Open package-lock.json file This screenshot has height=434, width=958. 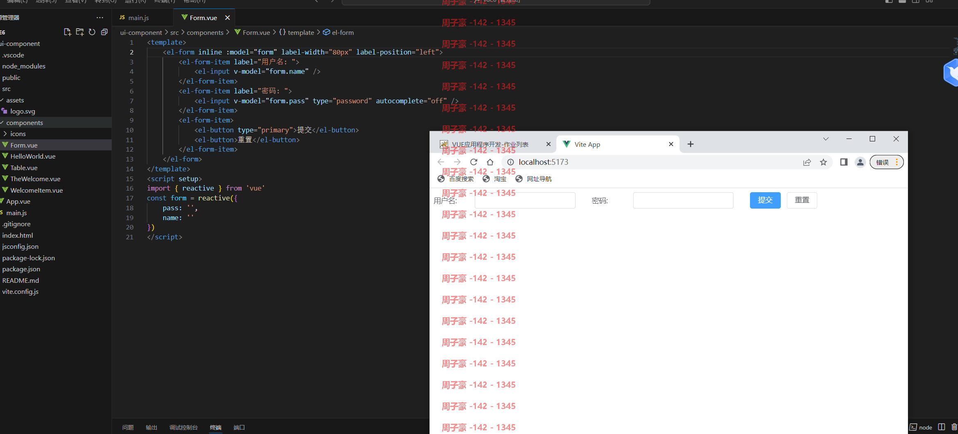click(29, 258)
